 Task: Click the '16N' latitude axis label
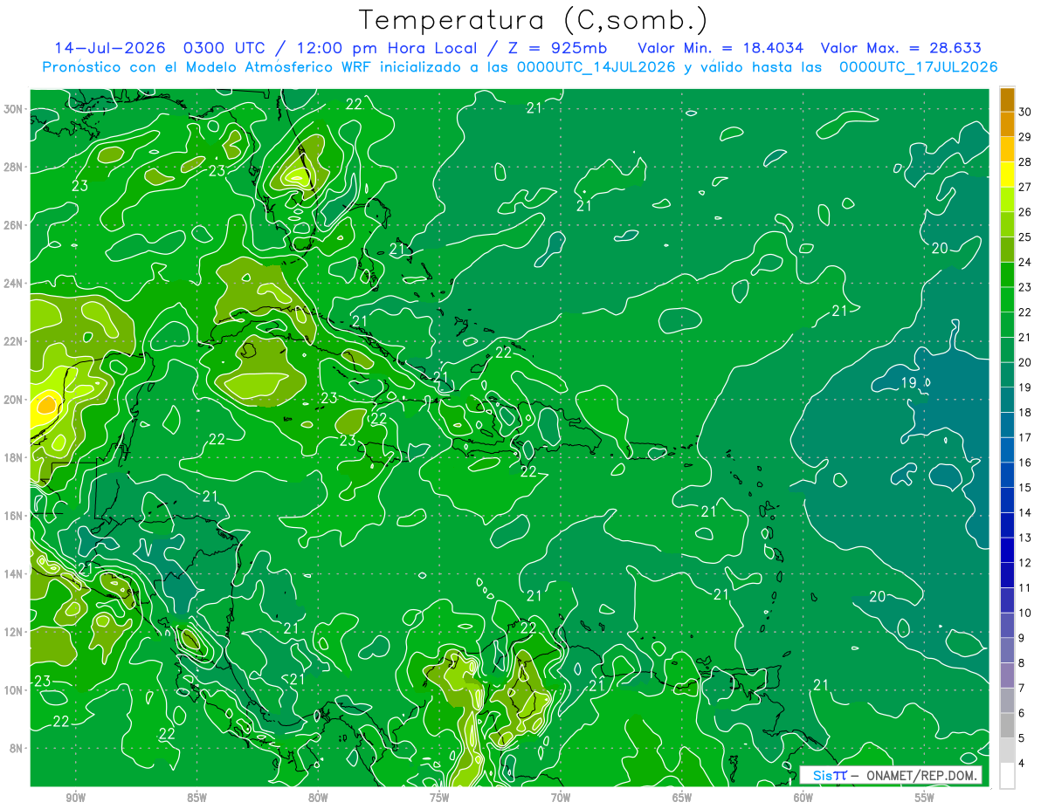pos(13,516)
